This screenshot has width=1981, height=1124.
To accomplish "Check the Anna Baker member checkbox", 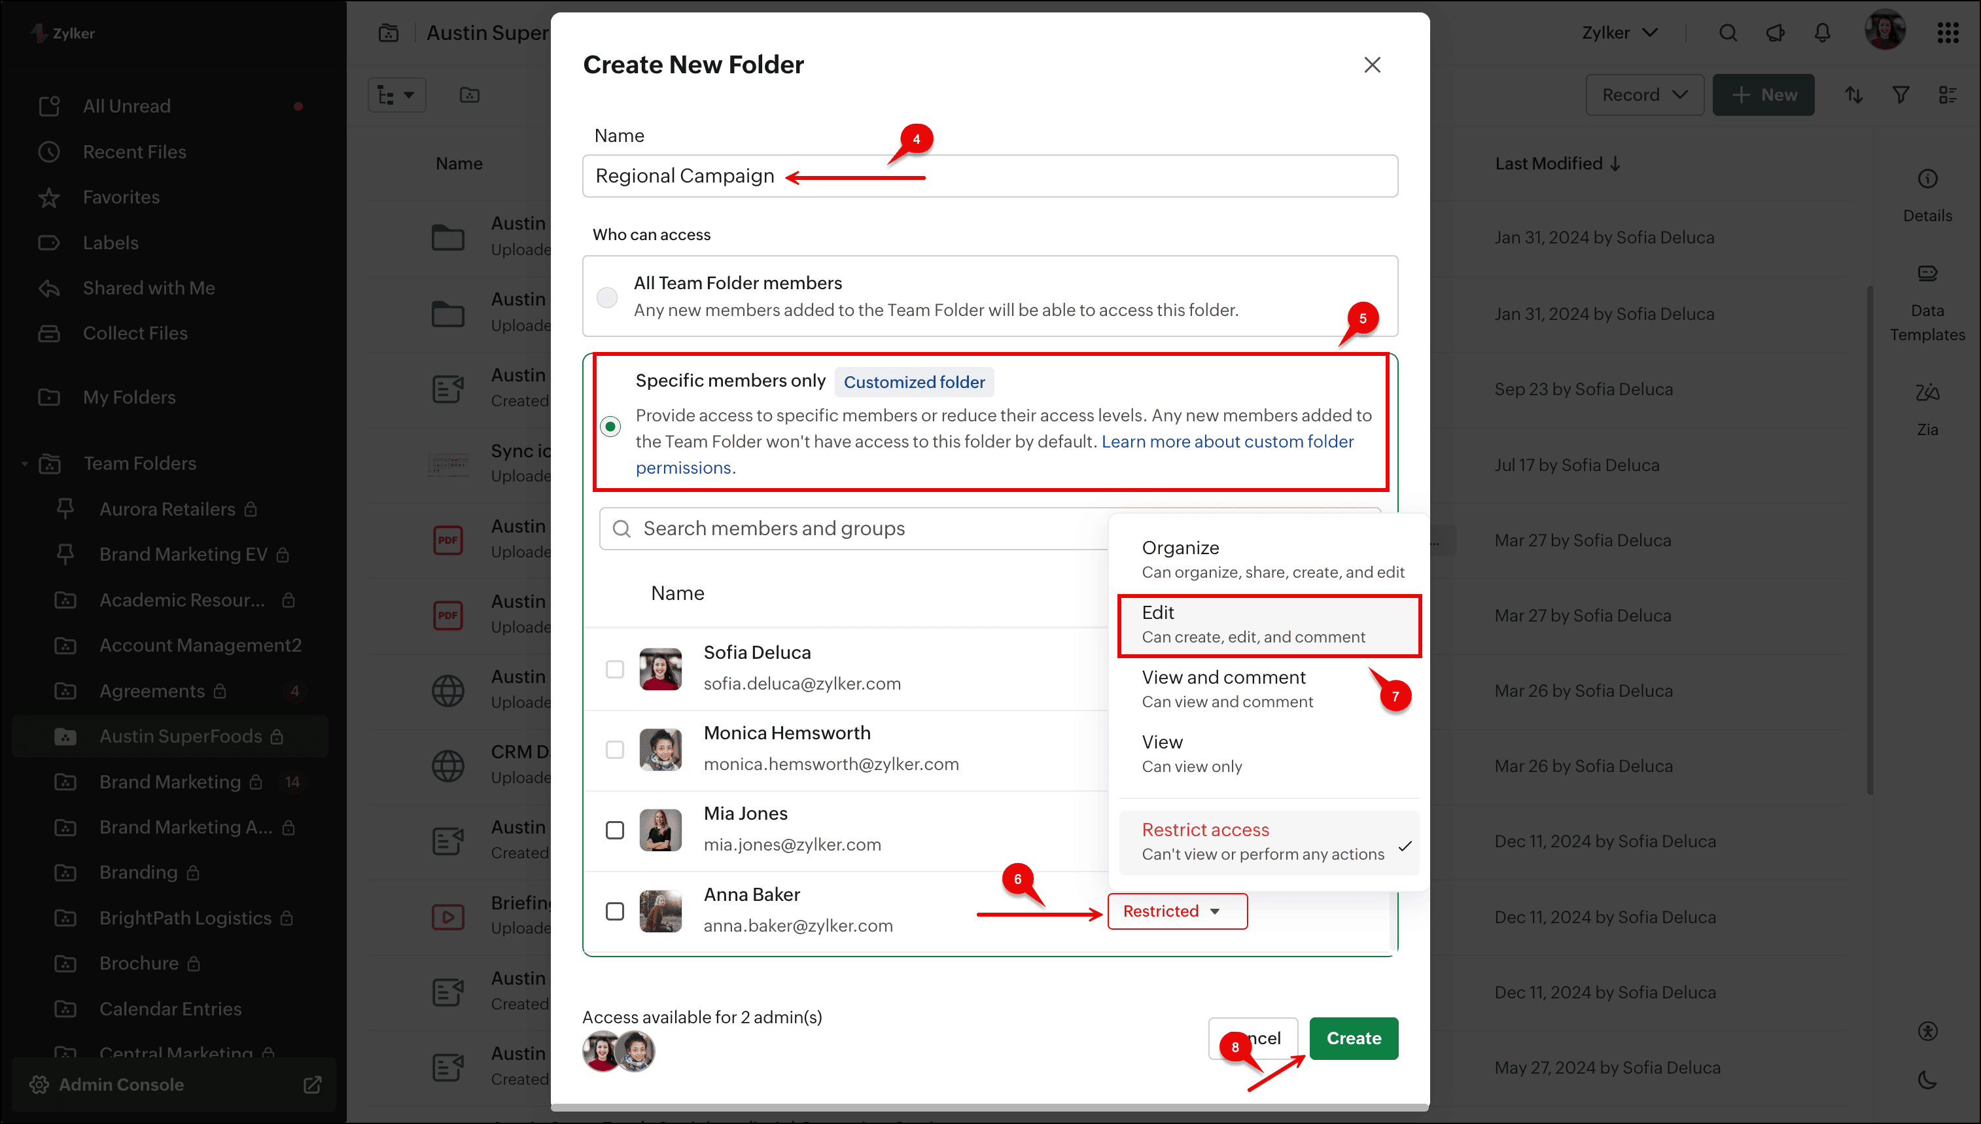I will 614,911.
